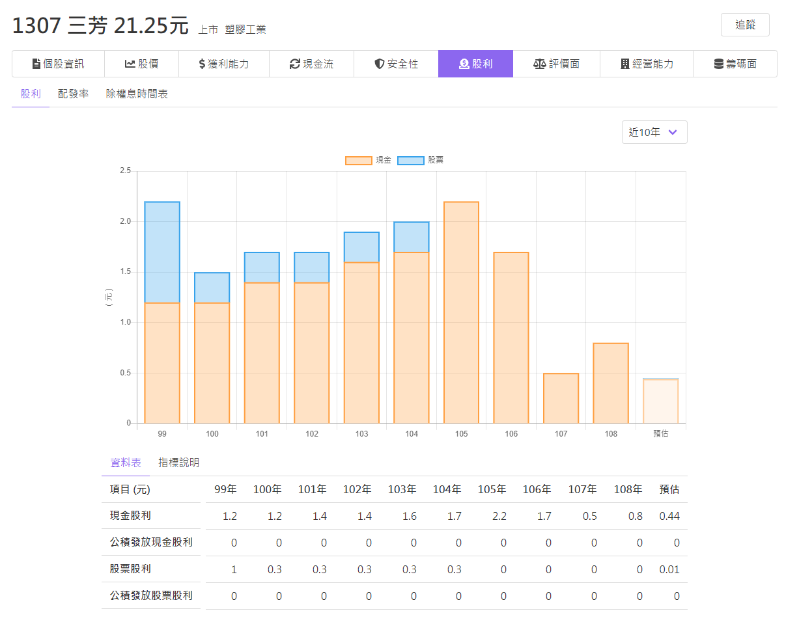Click the stock portion of bar 99

[162, 252]
